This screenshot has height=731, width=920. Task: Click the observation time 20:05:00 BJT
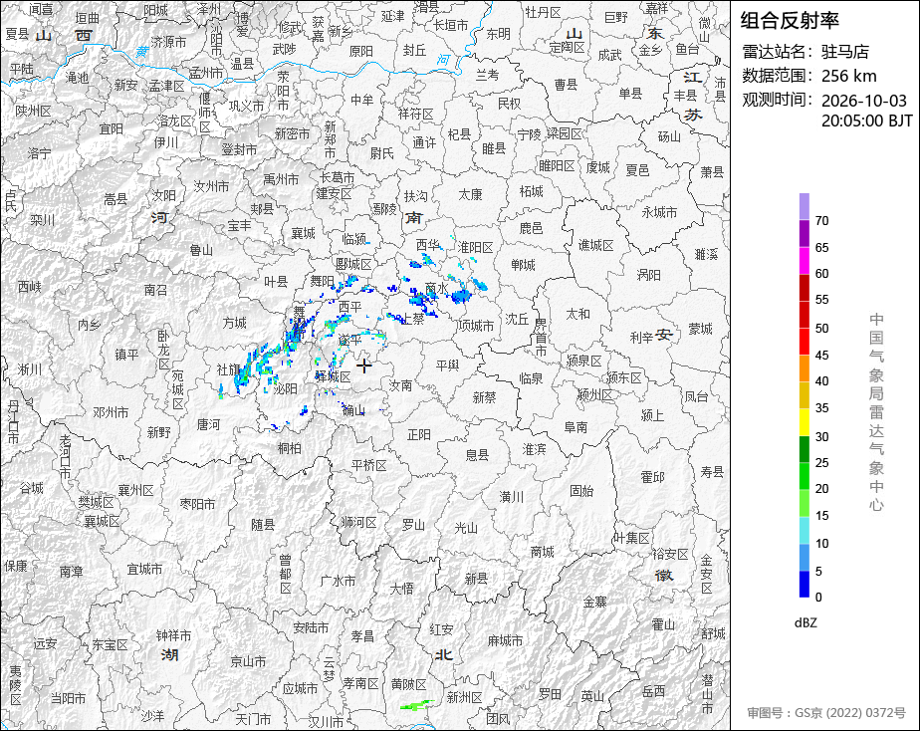click(x=866, y=121)
